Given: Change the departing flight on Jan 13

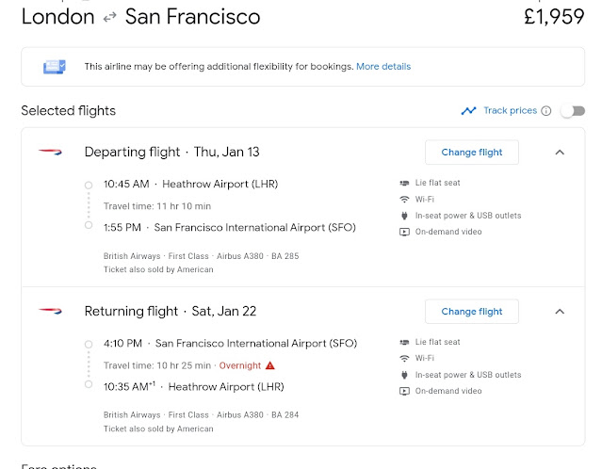Looking at the screenshot, I should coord(472,153).
